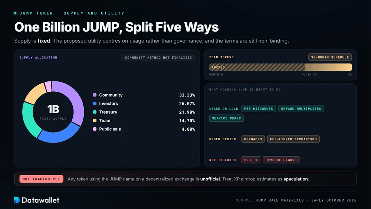Click the EQUITY tag
Image resolution: width=371 pixels, height=209 pixels.
pos(250,160)
